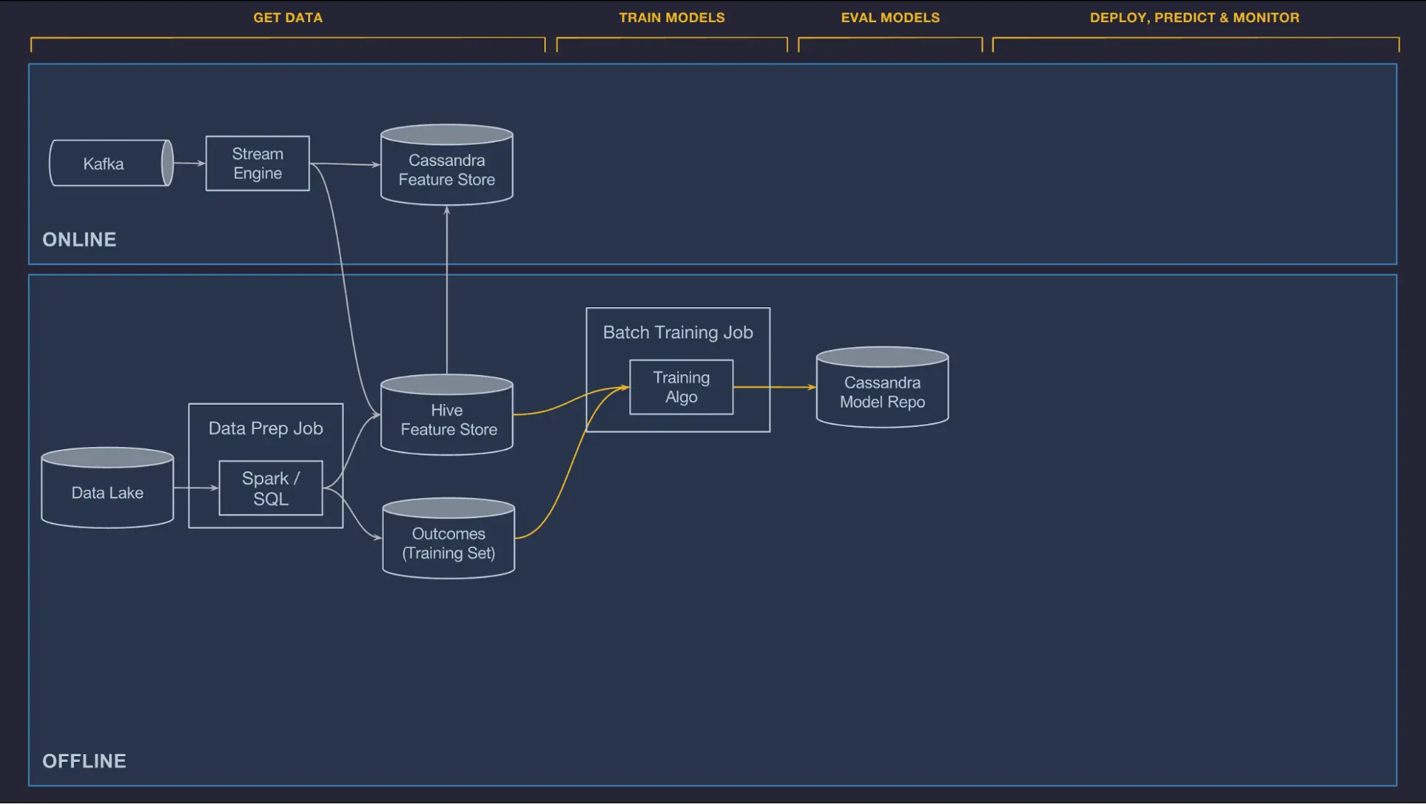Select the Cassandra Feature Store database
Viewport: 1426px width, 804px height.
(447, 170)
